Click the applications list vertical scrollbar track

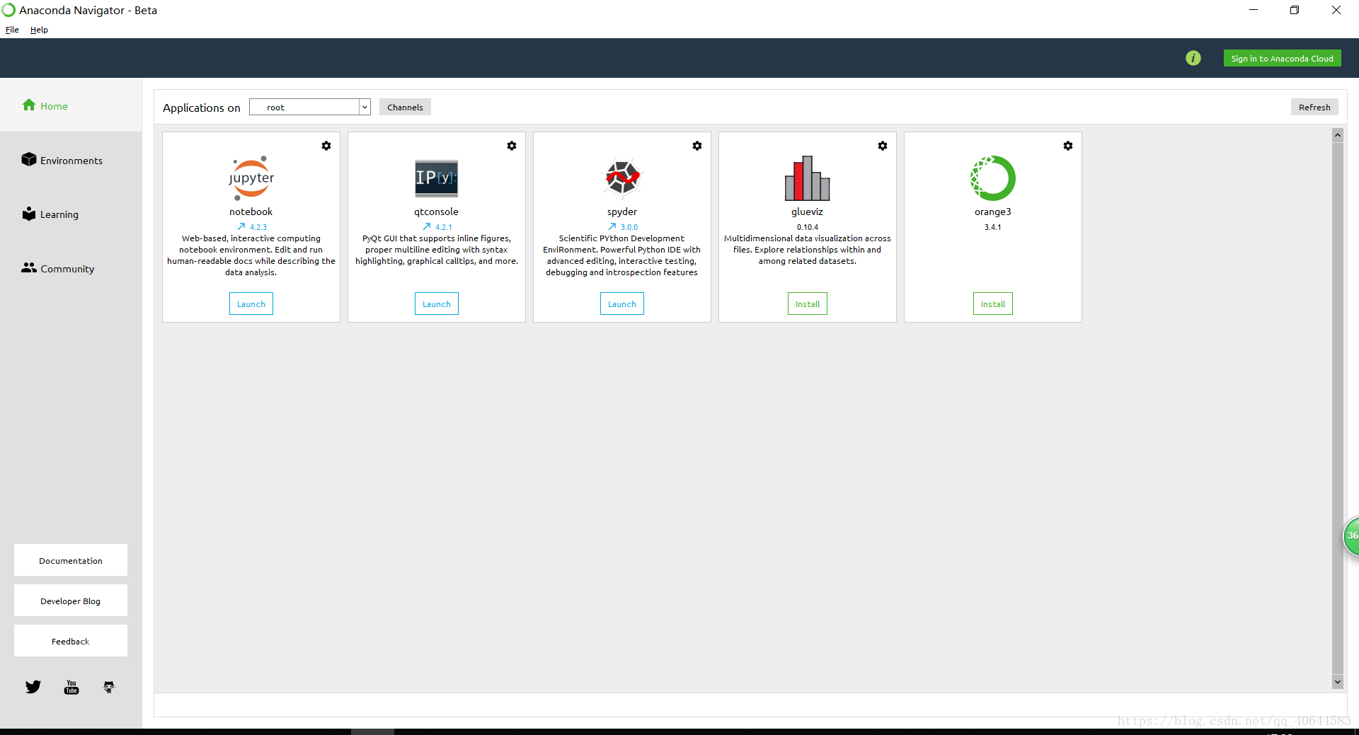pos(1338,408)
